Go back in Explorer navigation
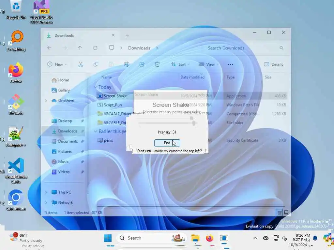The height and width of the screenshot is (250, 334). pyautogui.click(x=50, y=48)
